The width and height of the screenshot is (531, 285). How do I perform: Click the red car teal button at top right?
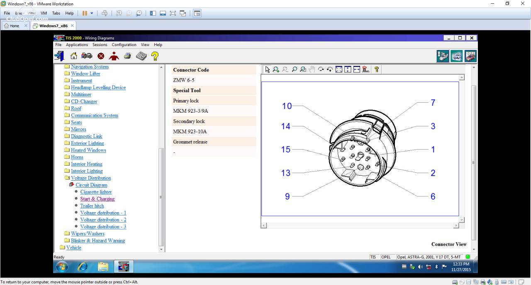click(470, 56)
